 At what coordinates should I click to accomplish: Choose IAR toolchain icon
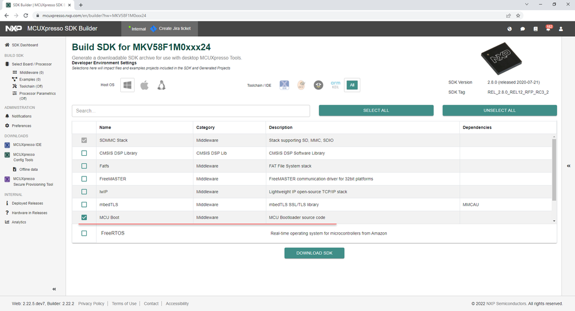(318, 85)
